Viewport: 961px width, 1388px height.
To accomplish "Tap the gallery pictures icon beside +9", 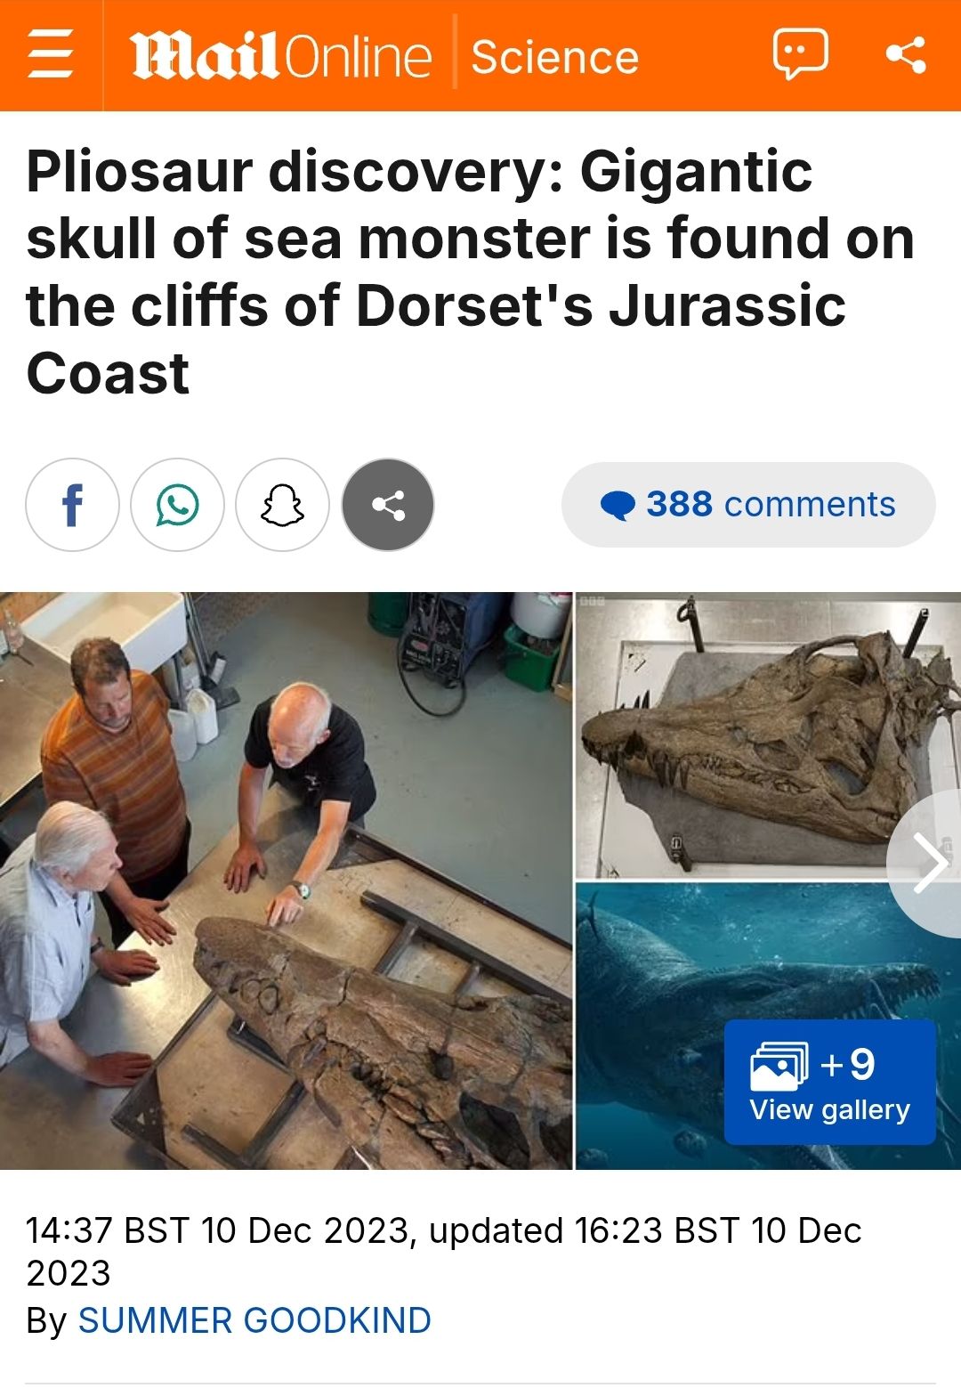I will (779, 1066).
